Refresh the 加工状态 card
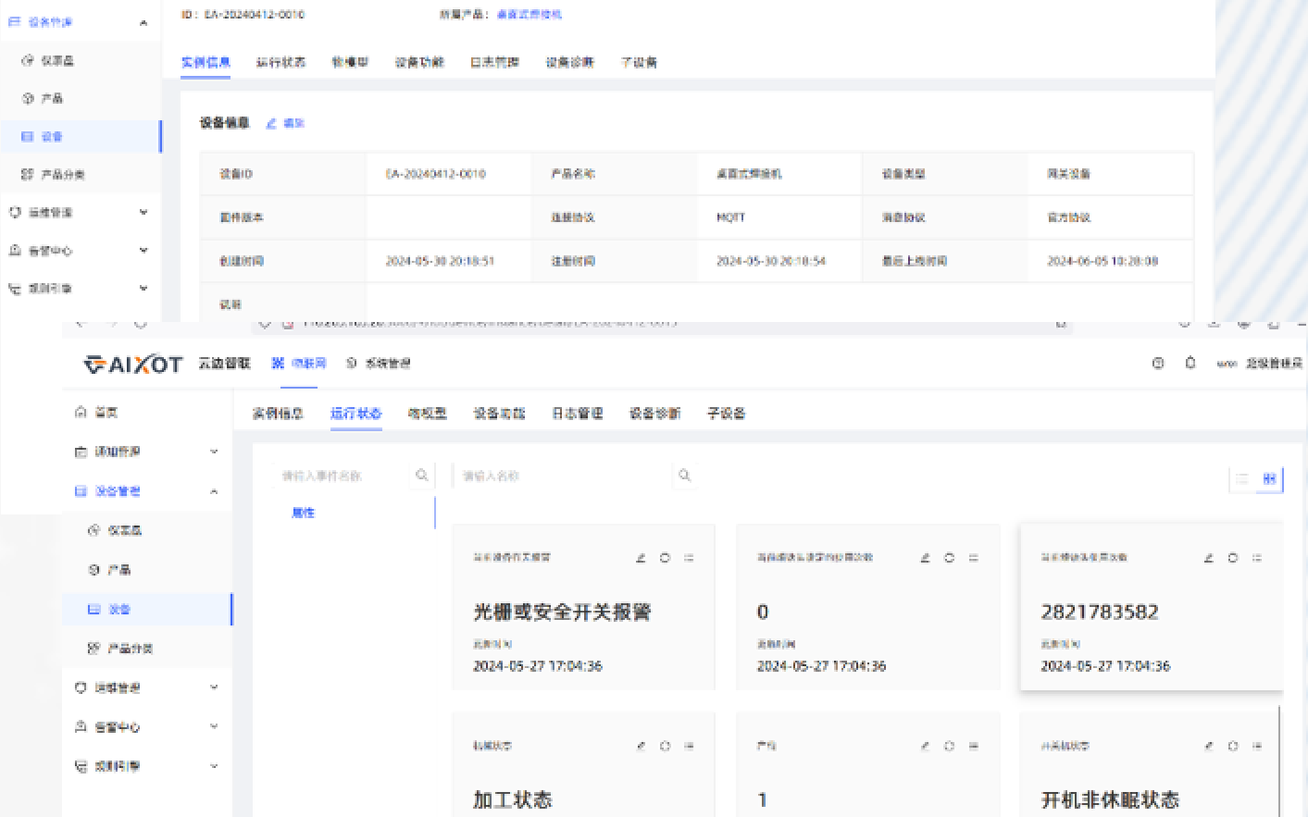 pos(665,746)
